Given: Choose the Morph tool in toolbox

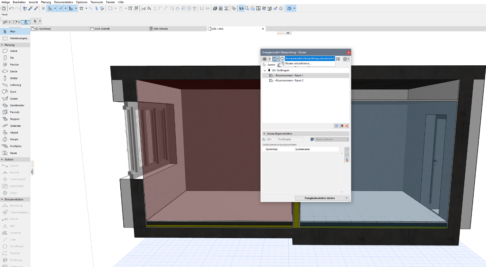Looking at the screenshot, I should (x=14, y=140).
